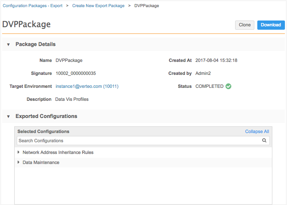The height and width of the screenshot is (205, 287).
Task: Collapse the Package Details section arrow
Action: (x=8, y=44)
